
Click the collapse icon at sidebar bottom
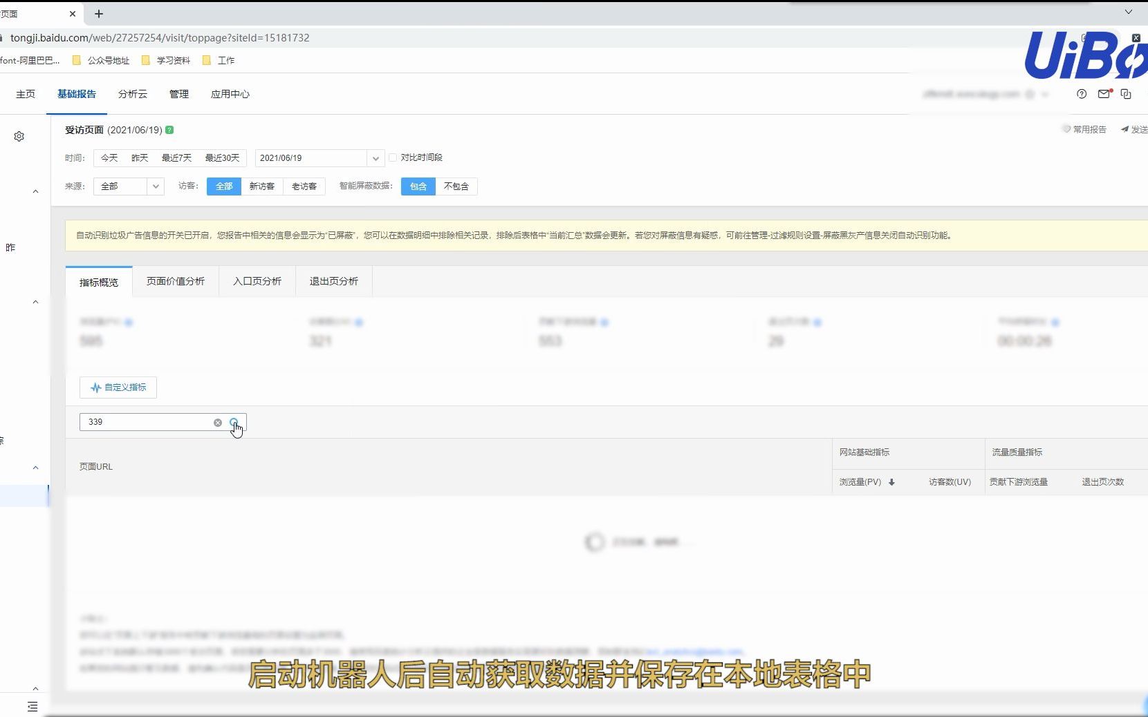click(33, 706)
